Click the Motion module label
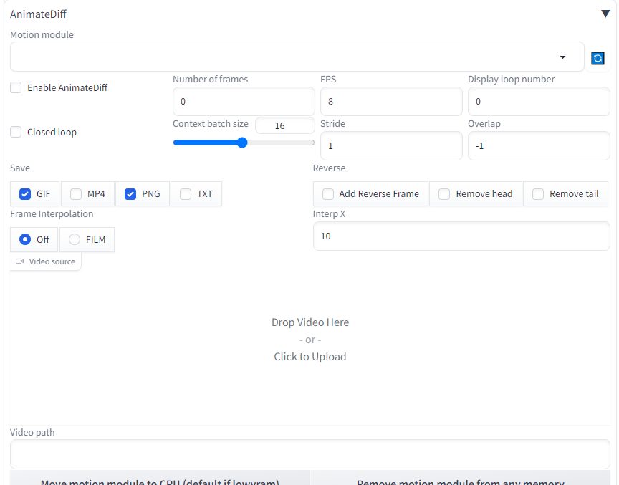The height and width of the screenshot is (485, 619). pyautogui.click(x=42, y=34)
